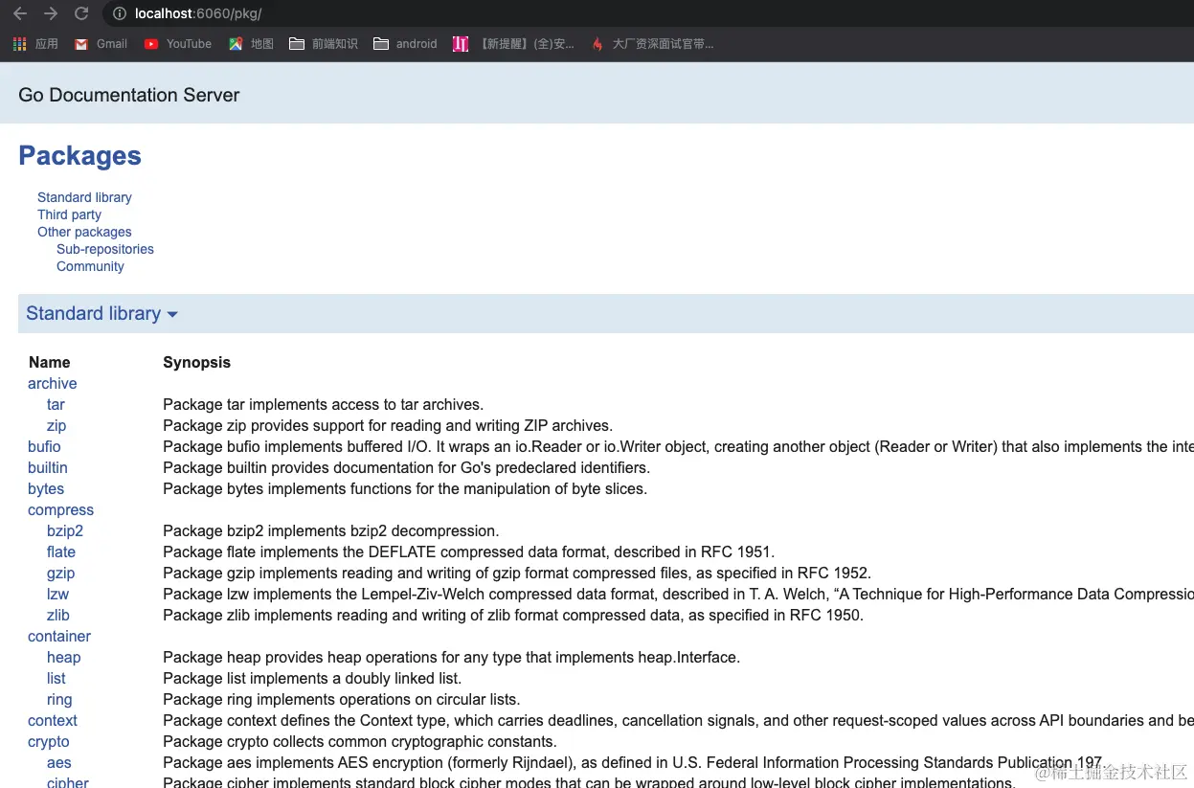This screenshot has width=1194, height=788.
Task: Open the archive package
Action: point(52,383)
